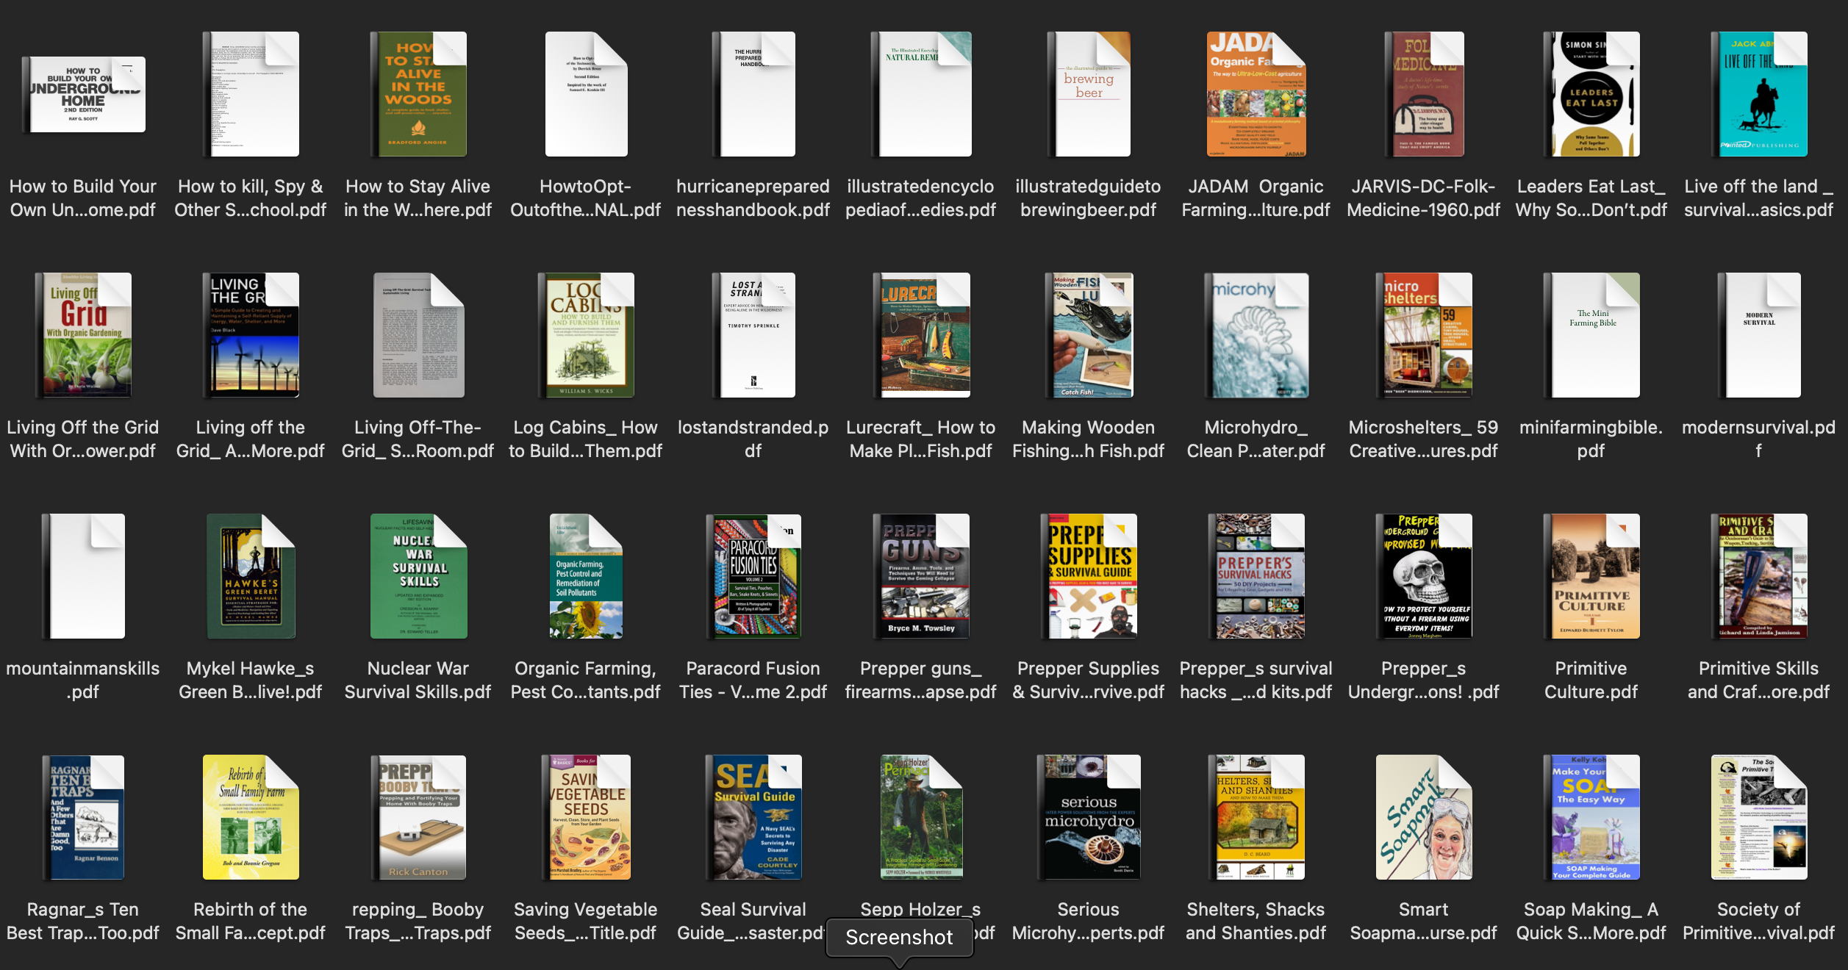Select the illustratedguidetobrewingbeer.pdf icon
The width and height of the screenshot is (1848, 970).
coord(1089,94)
